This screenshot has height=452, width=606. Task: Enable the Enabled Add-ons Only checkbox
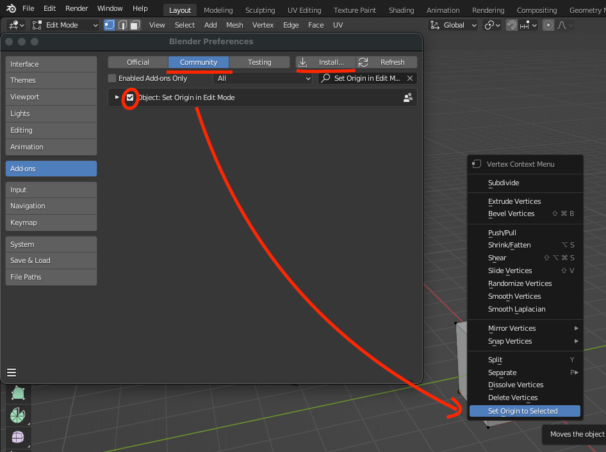(x=112, y=78)
